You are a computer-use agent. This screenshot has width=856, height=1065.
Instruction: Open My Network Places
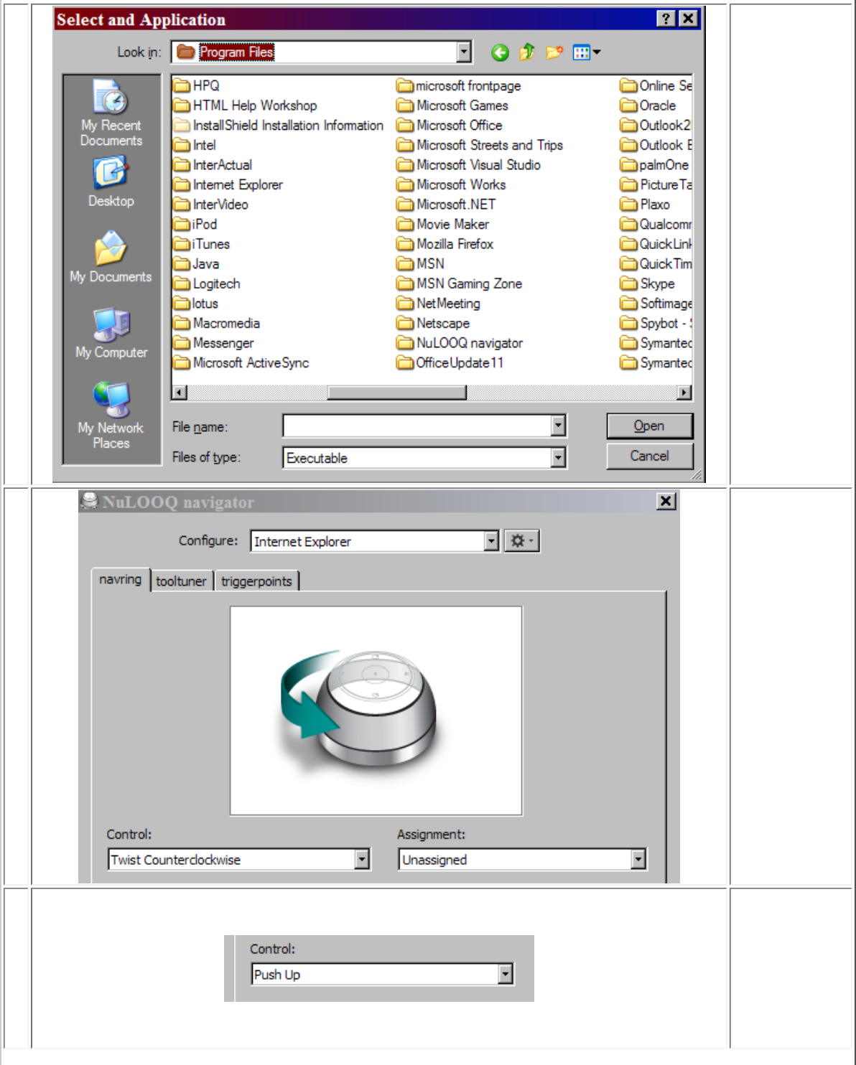pyautogui.click(x=111, y=416)
